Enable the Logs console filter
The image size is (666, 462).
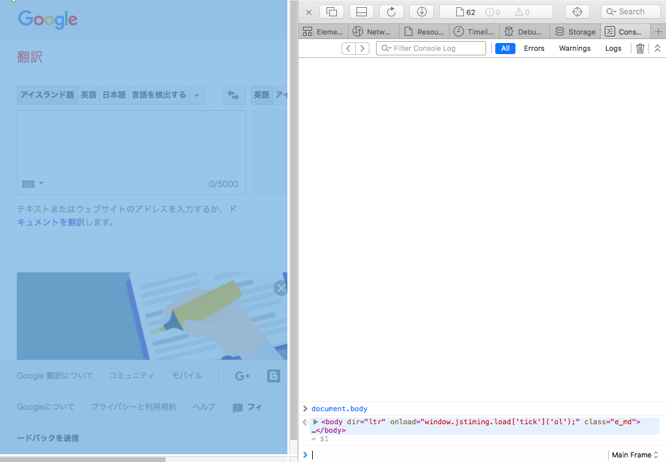(x=613, y=48)
